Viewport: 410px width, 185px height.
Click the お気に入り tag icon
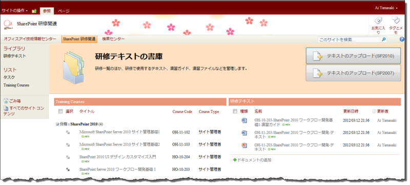378,20
